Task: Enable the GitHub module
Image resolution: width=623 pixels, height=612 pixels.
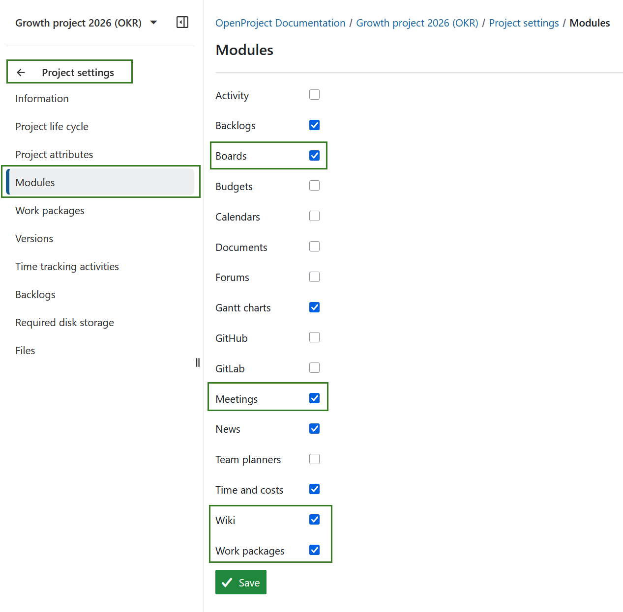Action: point(314,337)
